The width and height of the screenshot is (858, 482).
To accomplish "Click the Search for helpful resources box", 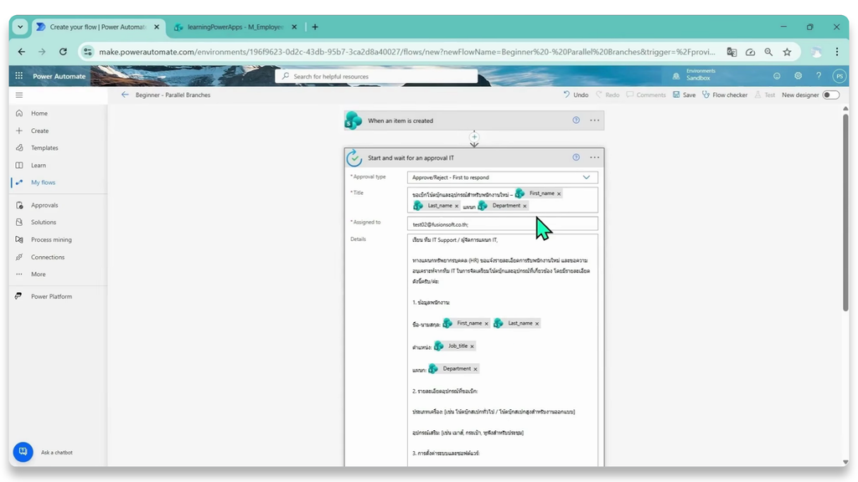I will [376, 76].
